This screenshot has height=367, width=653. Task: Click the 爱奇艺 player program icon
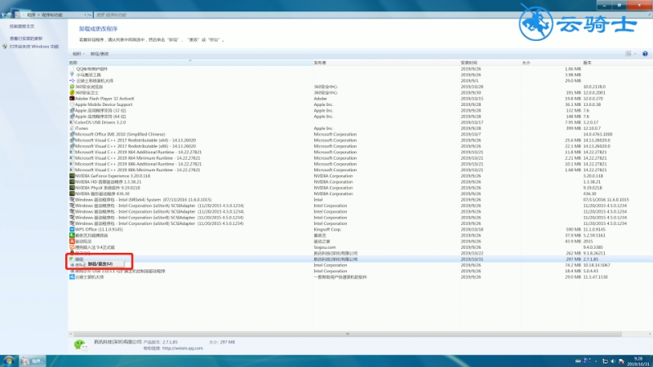72,235
